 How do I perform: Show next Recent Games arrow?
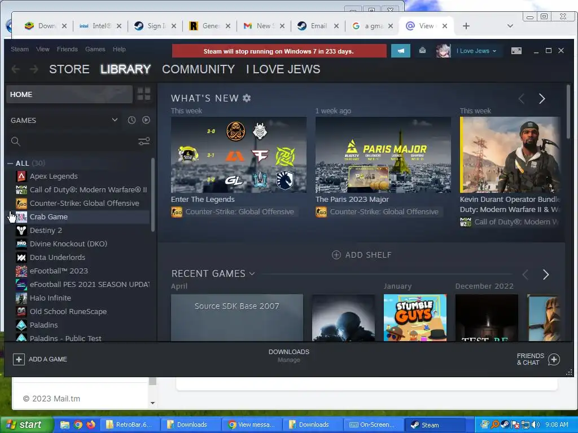(x=546, y=275)
